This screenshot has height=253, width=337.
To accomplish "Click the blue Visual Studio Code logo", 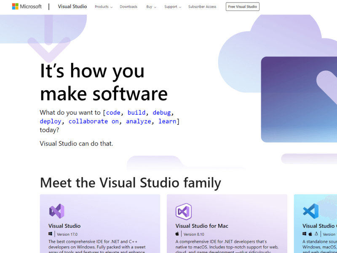I will click(310, 211).
